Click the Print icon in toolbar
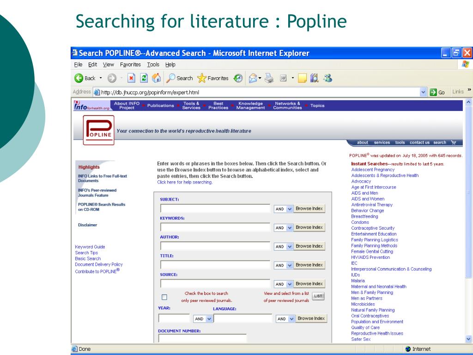The height and width of the screenshot is (355, 473). tap(269, 78)
